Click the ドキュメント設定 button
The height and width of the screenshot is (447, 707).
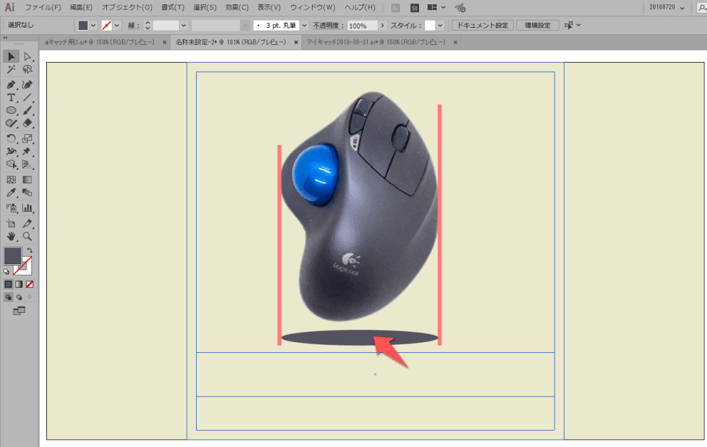pyautogui.click(x=482, y=25)
